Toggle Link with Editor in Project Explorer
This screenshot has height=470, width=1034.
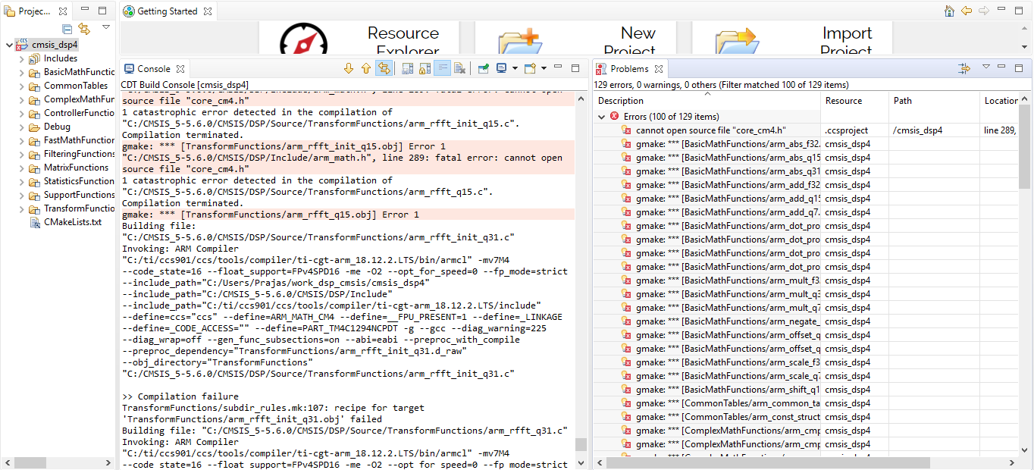click(84, 29)
